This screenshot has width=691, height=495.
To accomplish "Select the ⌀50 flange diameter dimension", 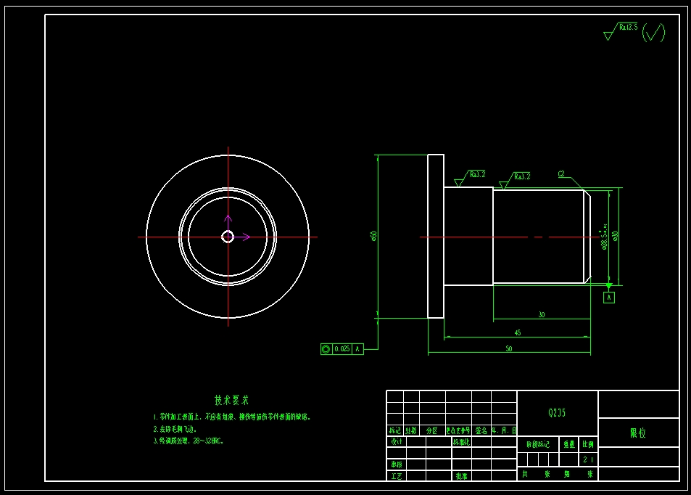I will pos(374,236).
